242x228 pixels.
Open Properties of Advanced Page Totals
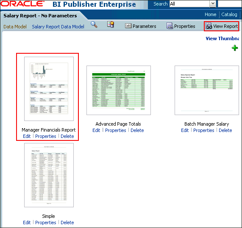pyautogui.click(x=116, y=130)
